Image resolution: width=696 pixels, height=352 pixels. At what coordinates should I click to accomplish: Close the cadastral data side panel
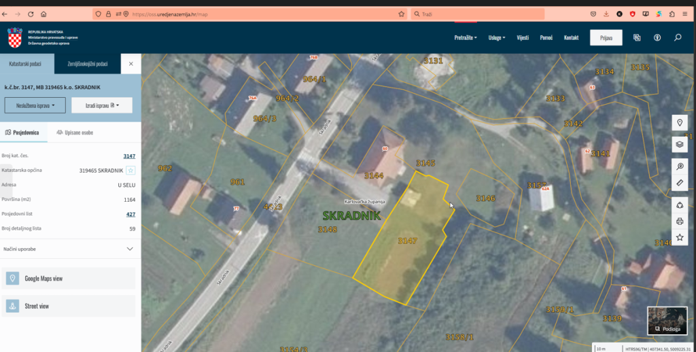click(x=130, y=64)
